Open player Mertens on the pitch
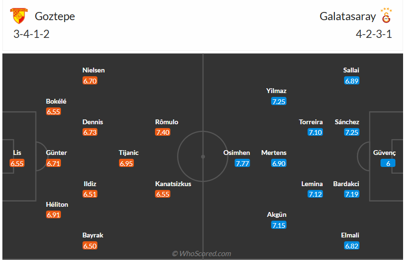The image size is (405, 260). (274, 153)
